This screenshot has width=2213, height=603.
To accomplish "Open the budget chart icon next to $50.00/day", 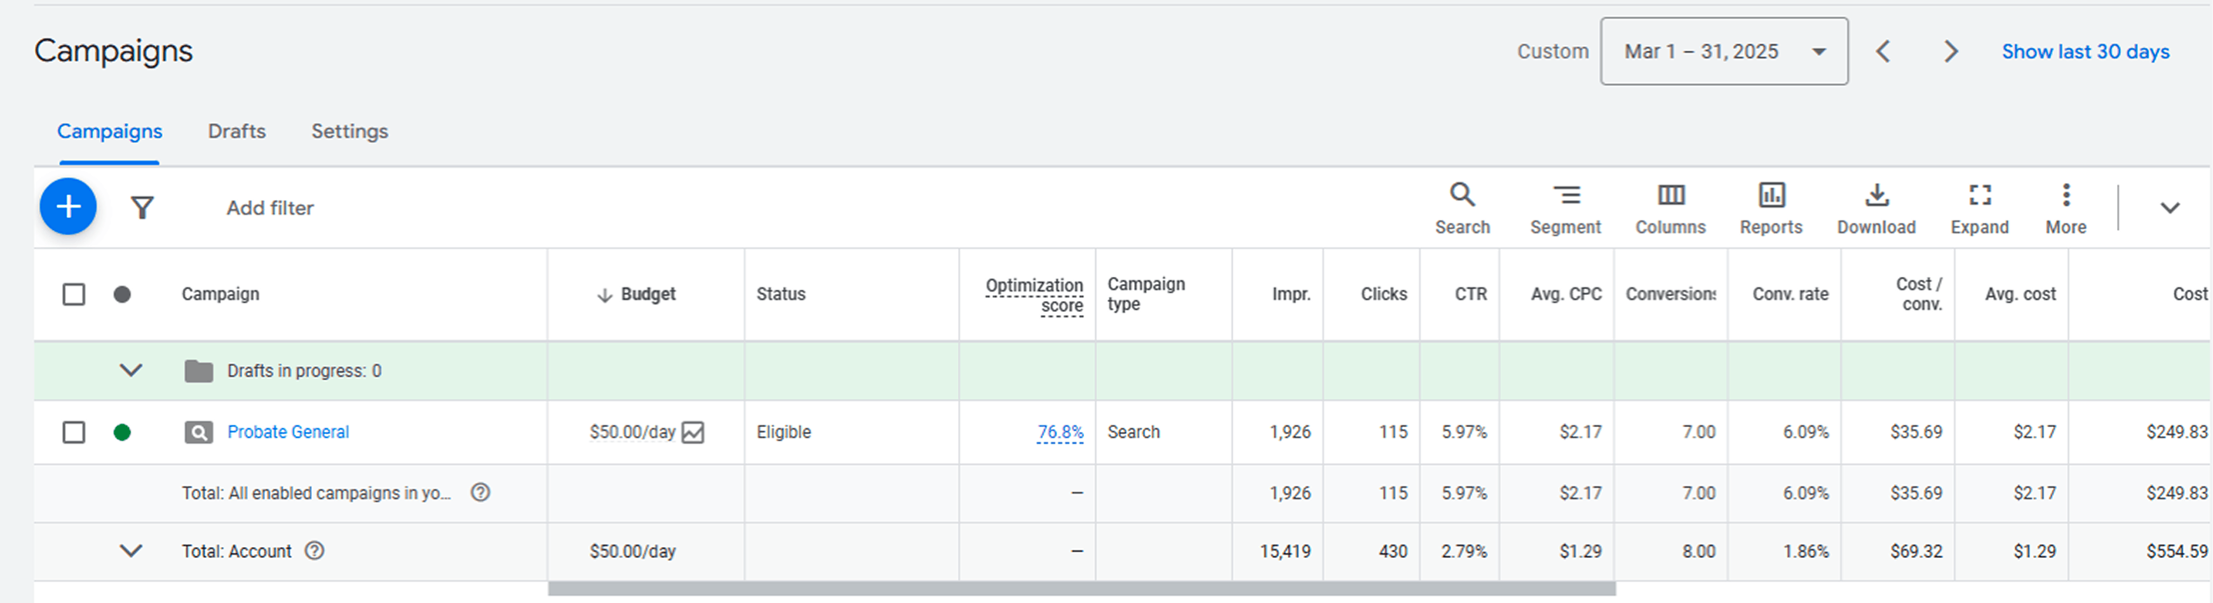I will pyautogui.click(x=693, y=432).
